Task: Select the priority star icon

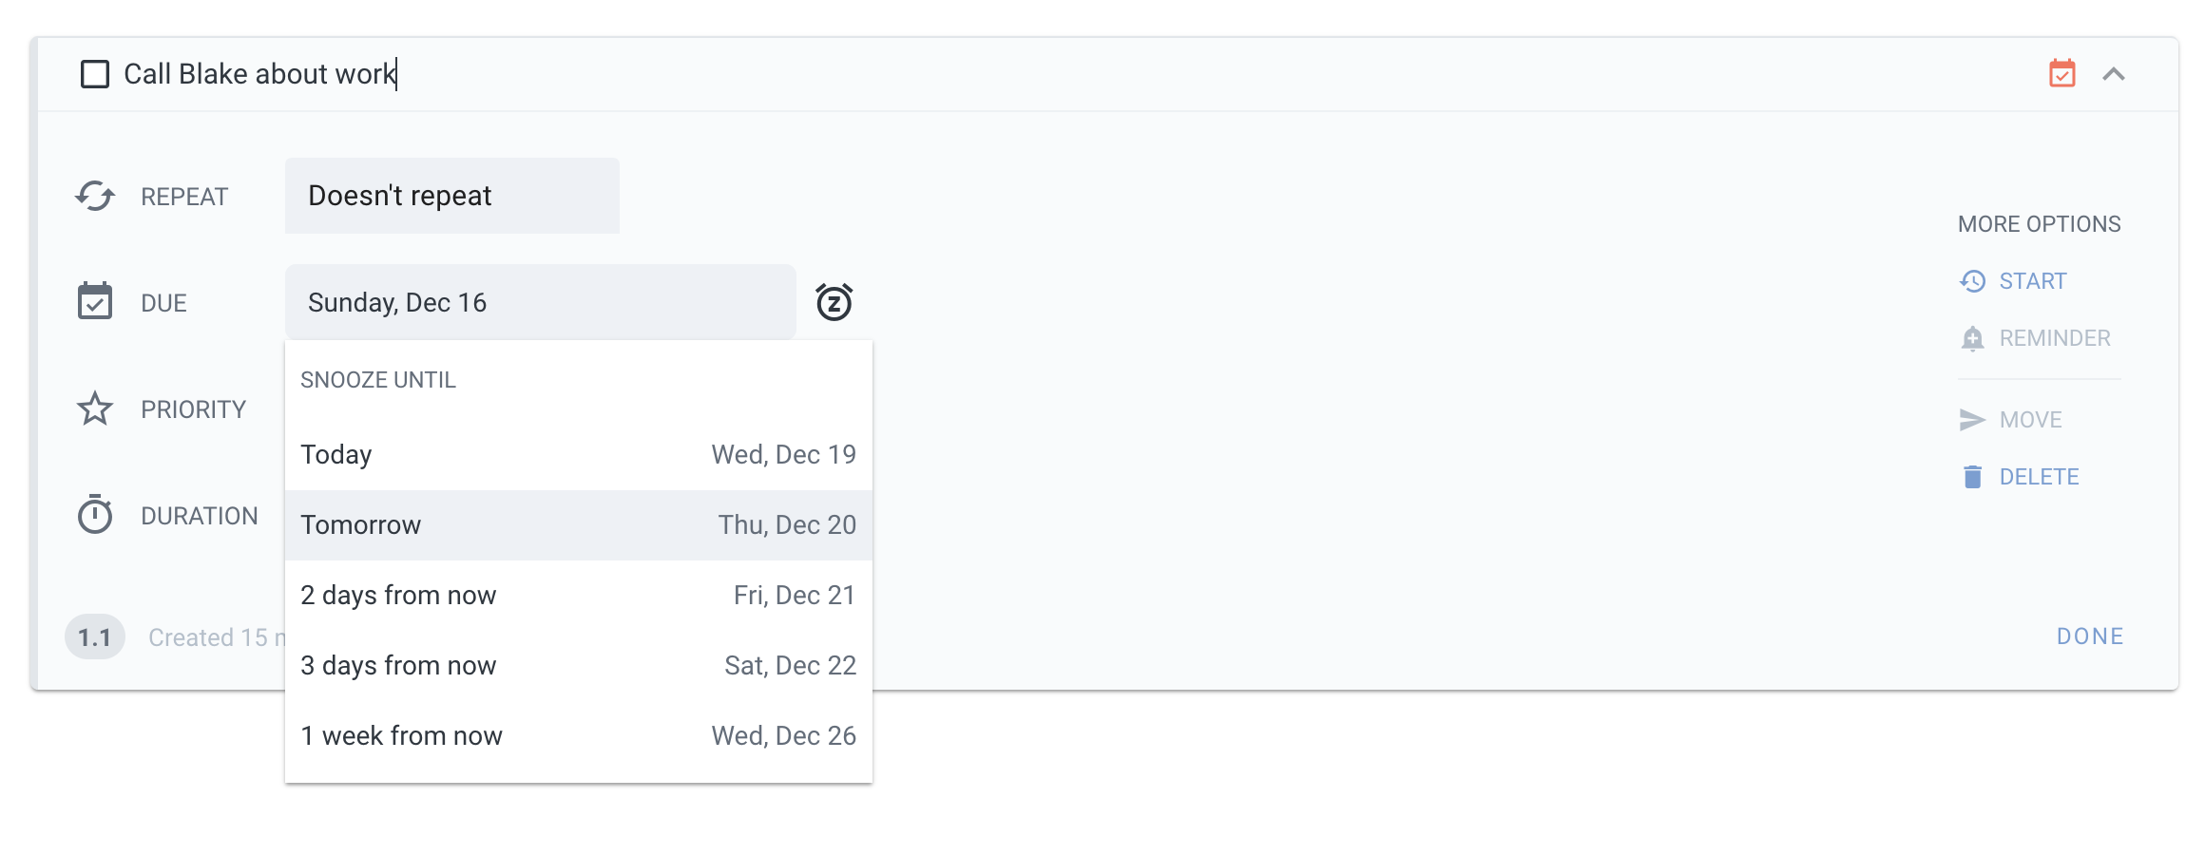Action: [94, 408]
